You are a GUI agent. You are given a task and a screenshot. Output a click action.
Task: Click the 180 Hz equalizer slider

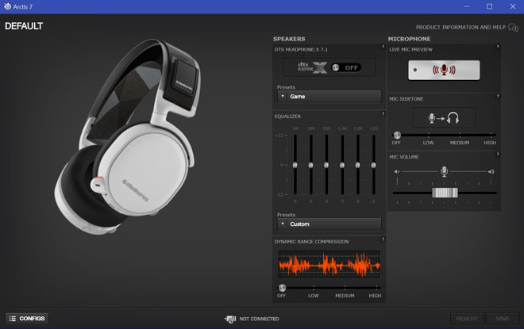(310, 165)
